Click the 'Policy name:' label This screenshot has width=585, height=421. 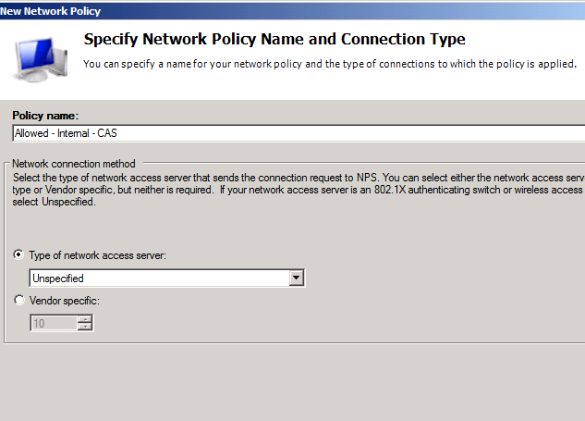pos(45,115)
